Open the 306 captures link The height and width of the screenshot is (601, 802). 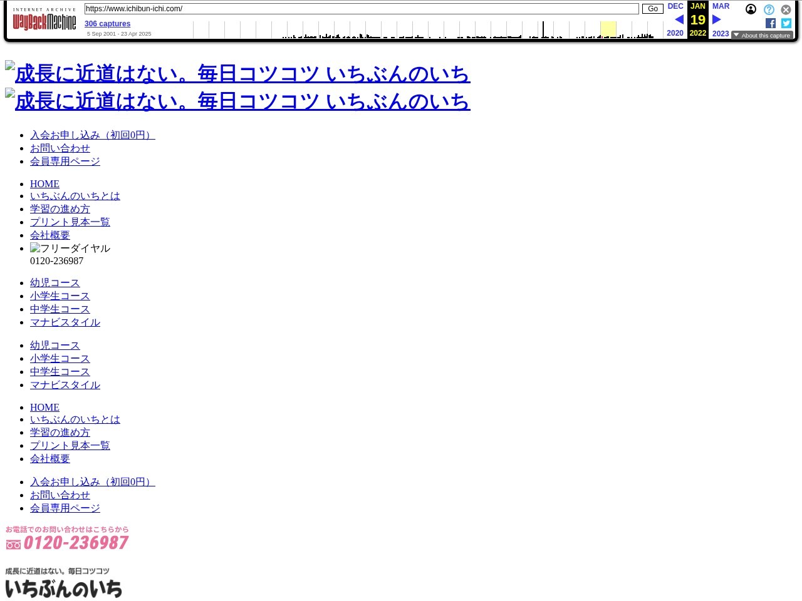point(107,24)
